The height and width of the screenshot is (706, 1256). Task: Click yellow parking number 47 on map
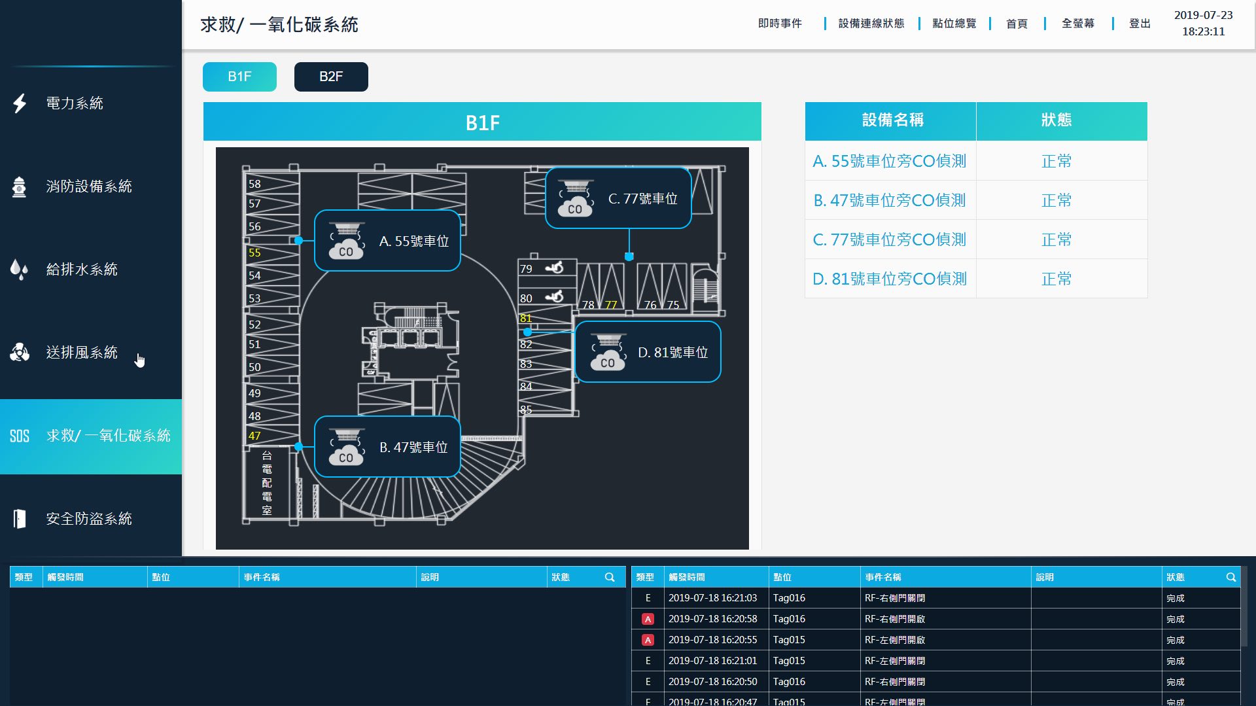coord(254,436)
